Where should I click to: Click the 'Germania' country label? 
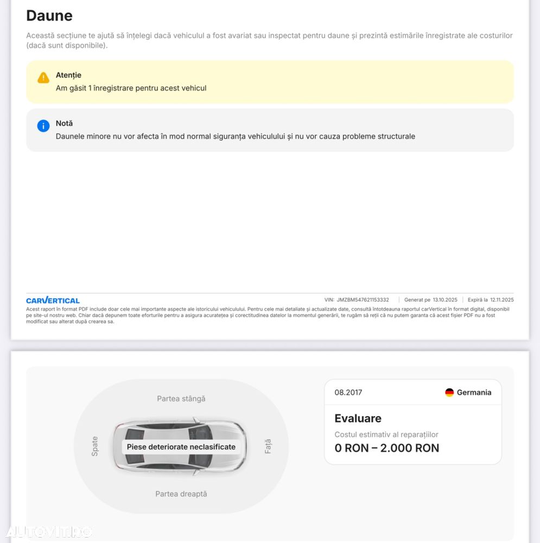coord(474,393)
